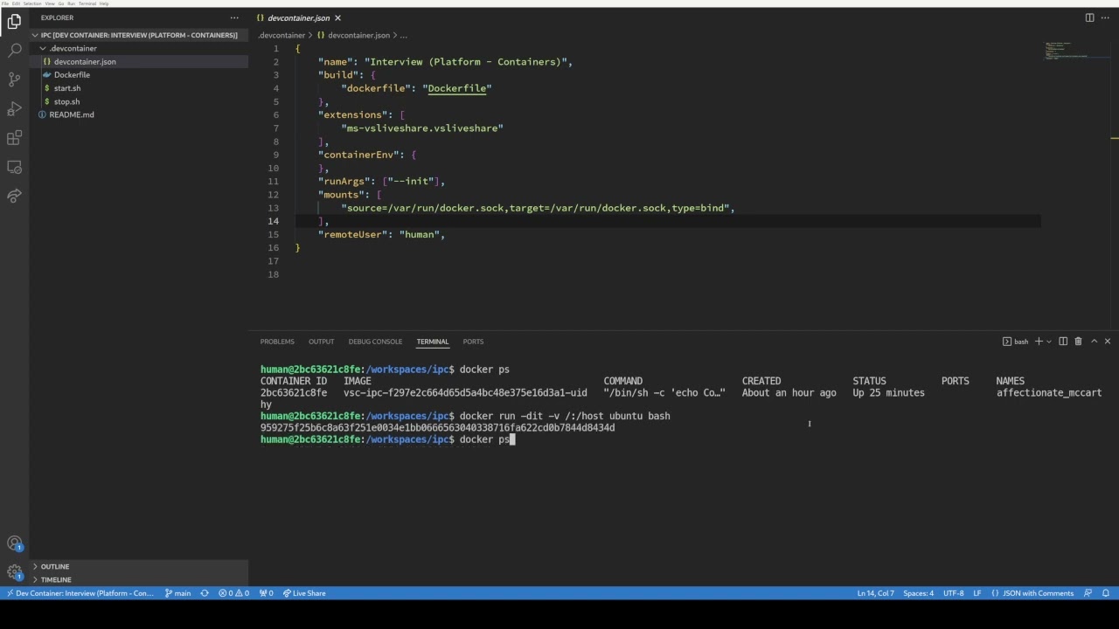Click the Dev Container remote indicator
Viewport: 1119px width, 629px height.
coord(80,593)
